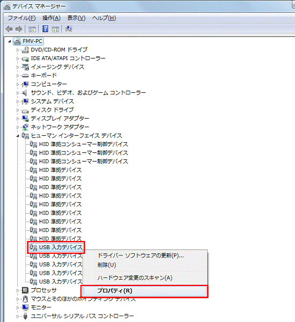
Task: Click the highlighted USB 入力デバイス row
Action: [56, 247]
